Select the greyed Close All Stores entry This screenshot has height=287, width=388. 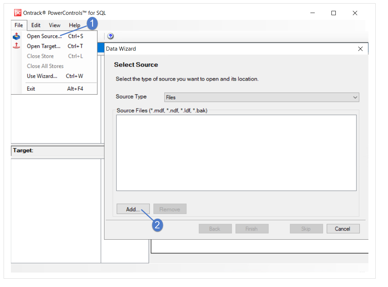[x=54, y=66]
